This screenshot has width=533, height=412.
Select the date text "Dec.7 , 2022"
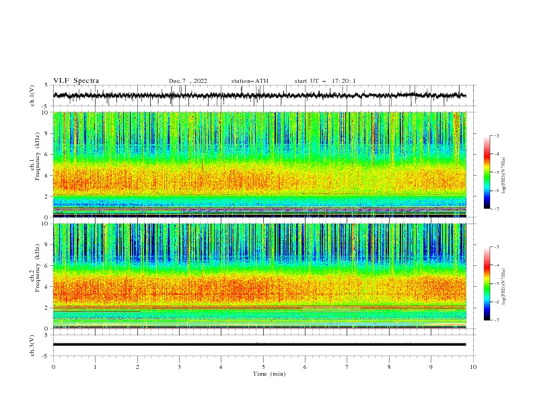(x=188, y=81)
